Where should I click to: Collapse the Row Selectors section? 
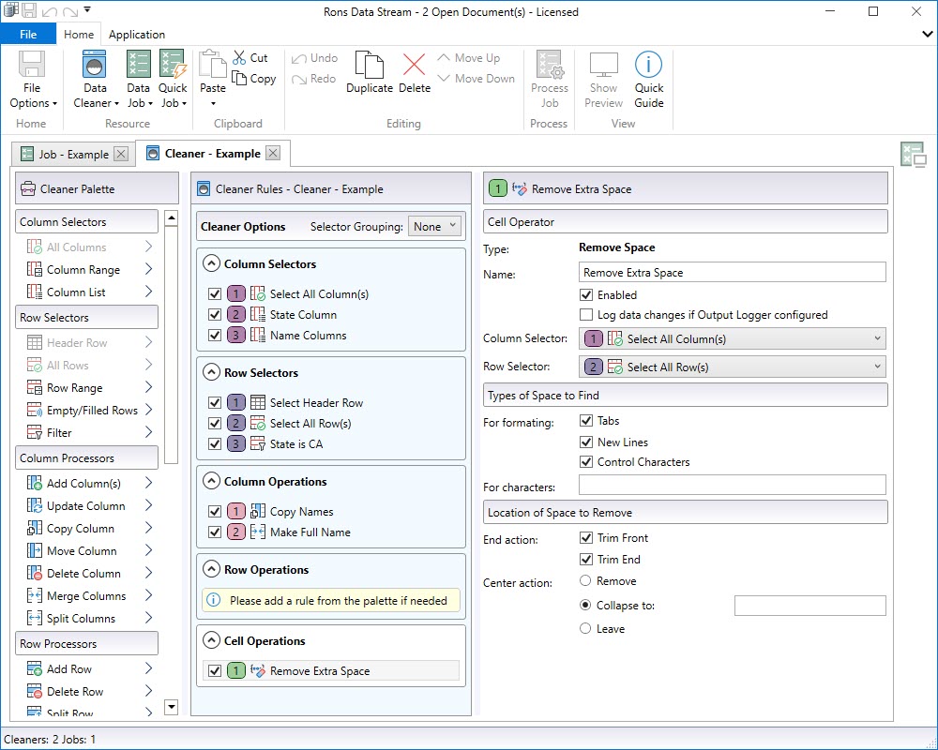211,373
